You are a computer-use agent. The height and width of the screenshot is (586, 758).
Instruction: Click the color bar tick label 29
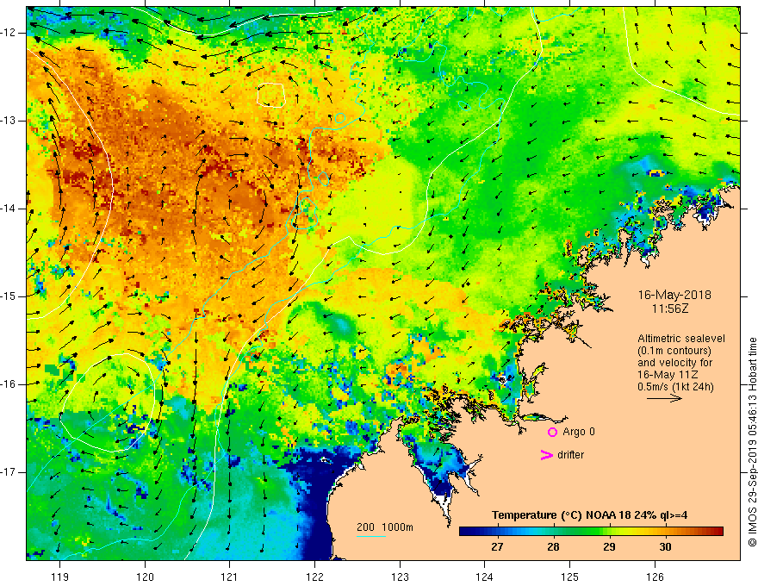[x=609, y=547]
